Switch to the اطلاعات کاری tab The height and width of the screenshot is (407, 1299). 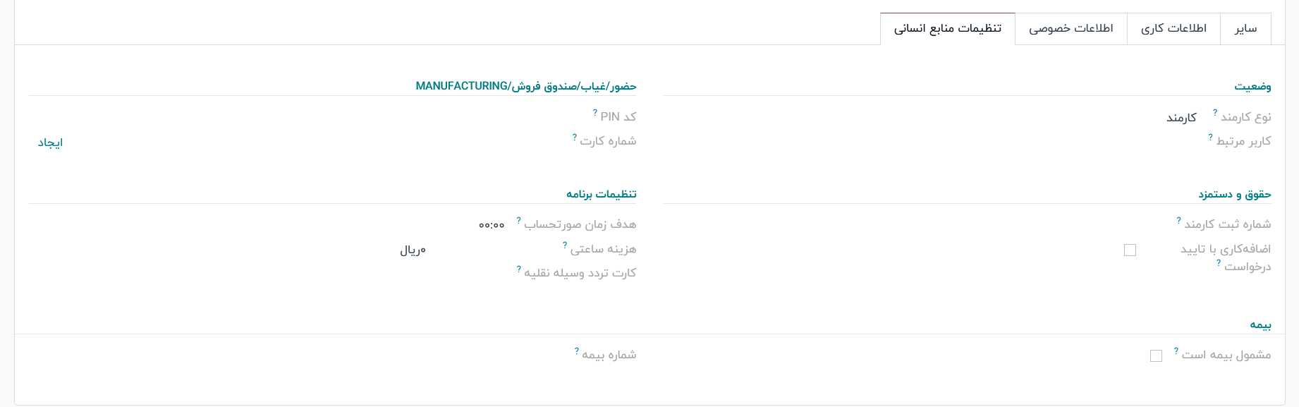pos(1173,29)
